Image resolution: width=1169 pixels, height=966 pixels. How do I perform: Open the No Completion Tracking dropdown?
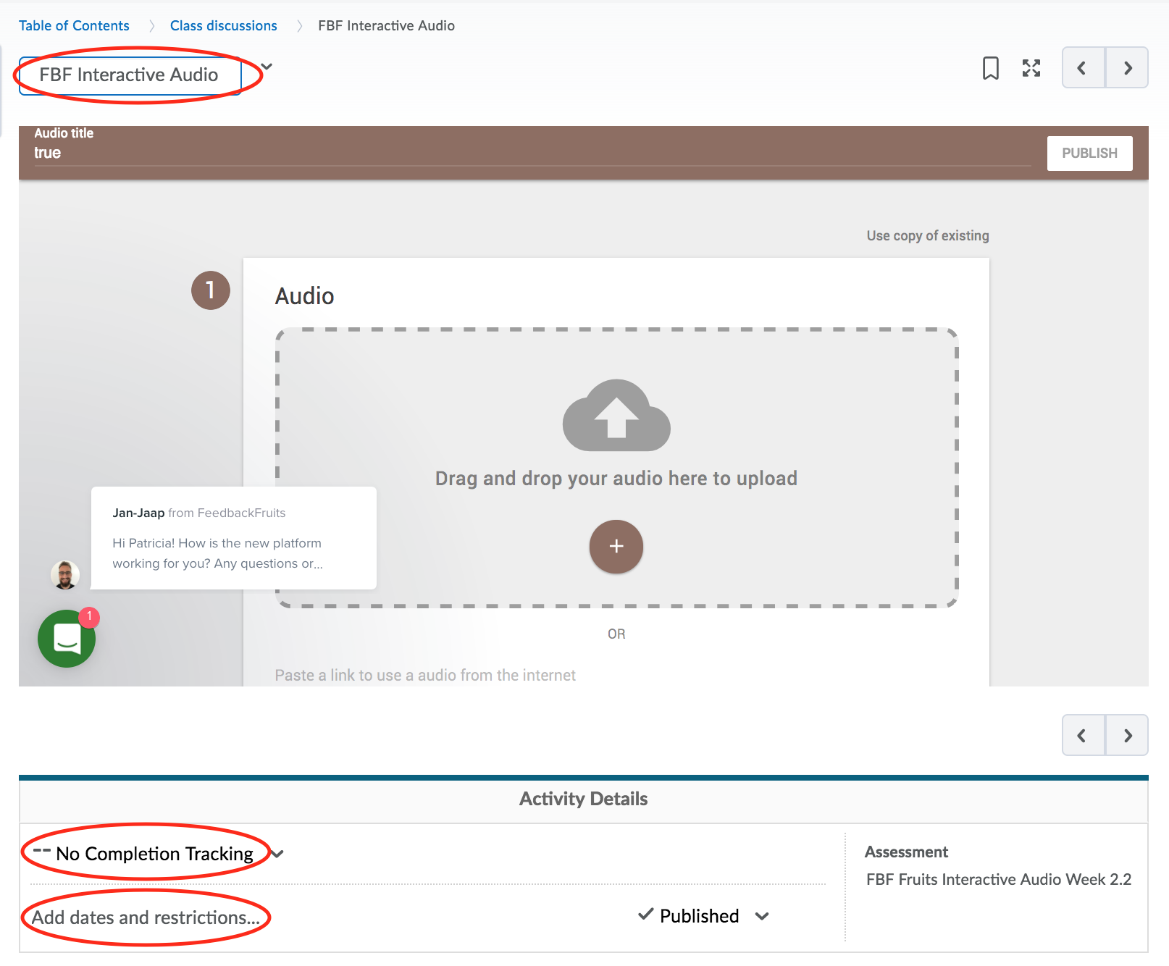(277, 854)
